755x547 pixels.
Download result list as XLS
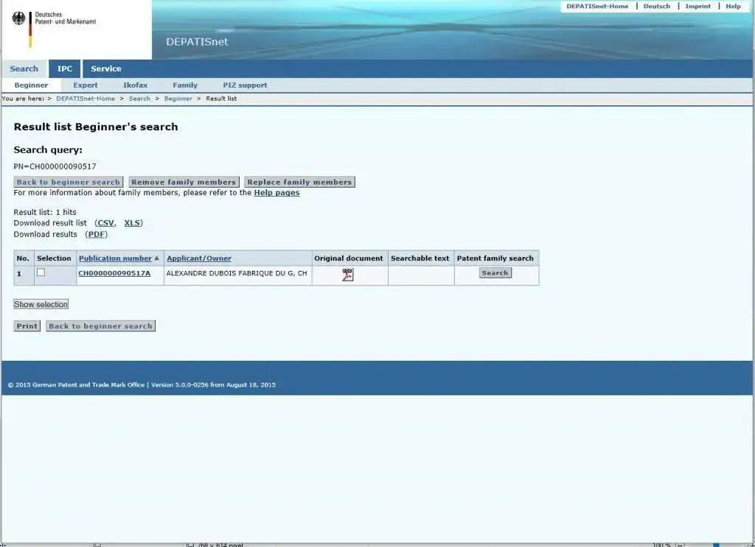132,223
